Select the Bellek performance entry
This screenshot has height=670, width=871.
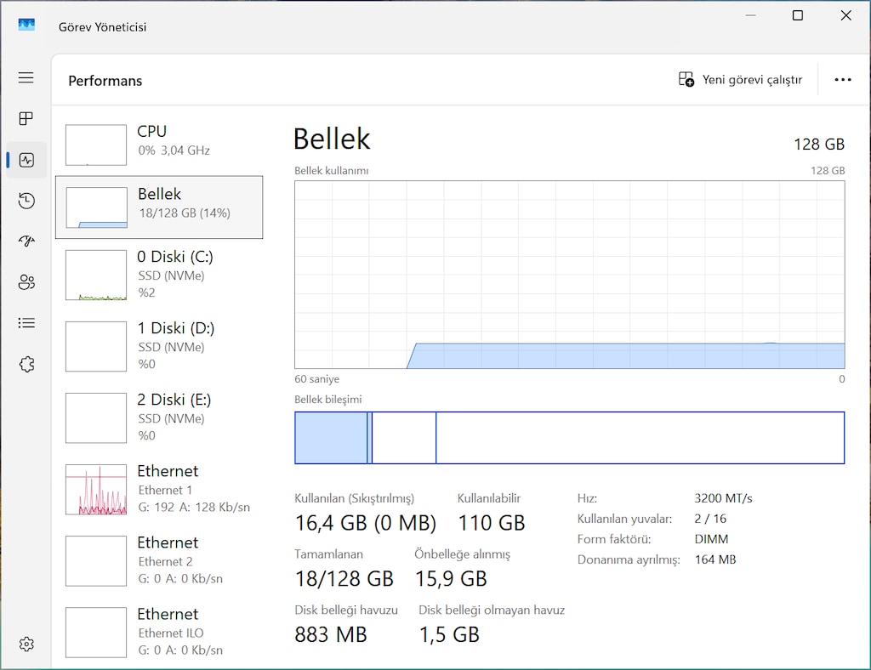[x=159, y=207]
